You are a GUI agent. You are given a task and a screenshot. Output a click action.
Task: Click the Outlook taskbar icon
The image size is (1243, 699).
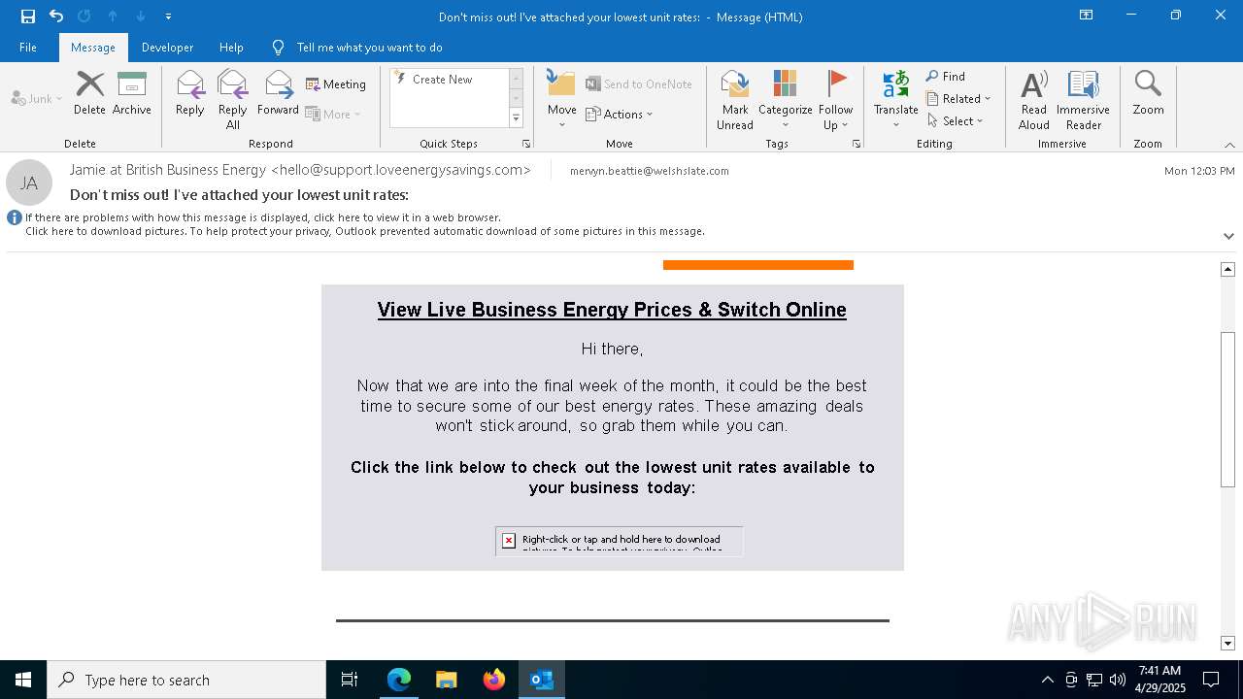pos(542,680)
